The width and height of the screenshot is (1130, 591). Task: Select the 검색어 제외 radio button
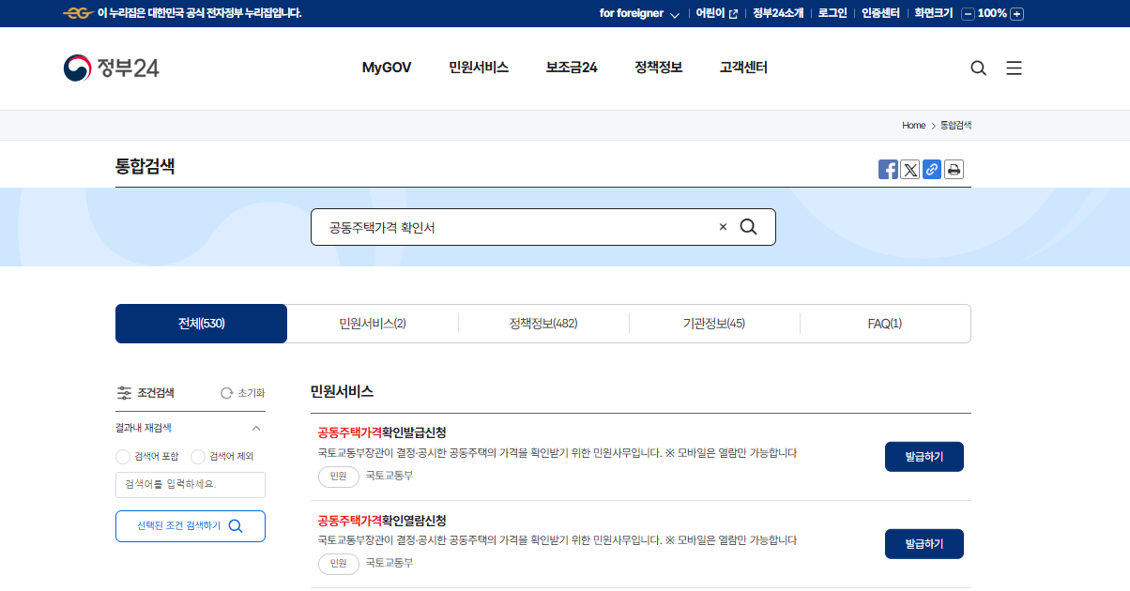point(197,456)
